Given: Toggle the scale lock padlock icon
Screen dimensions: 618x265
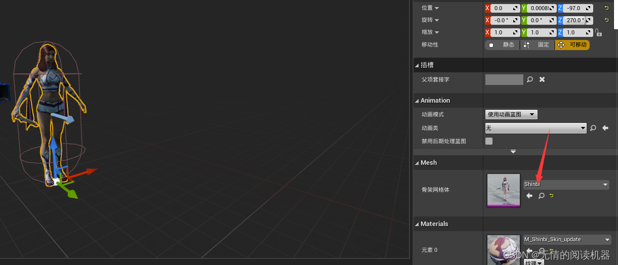Looking at the screenshot, I should click(598, 32).
